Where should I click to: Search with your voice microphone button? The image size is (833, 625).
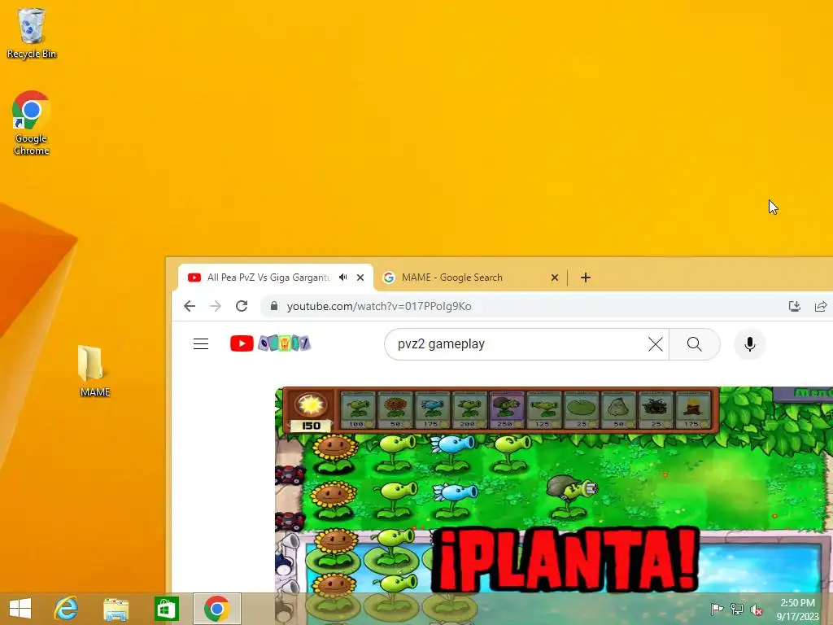tap(749, 344)
